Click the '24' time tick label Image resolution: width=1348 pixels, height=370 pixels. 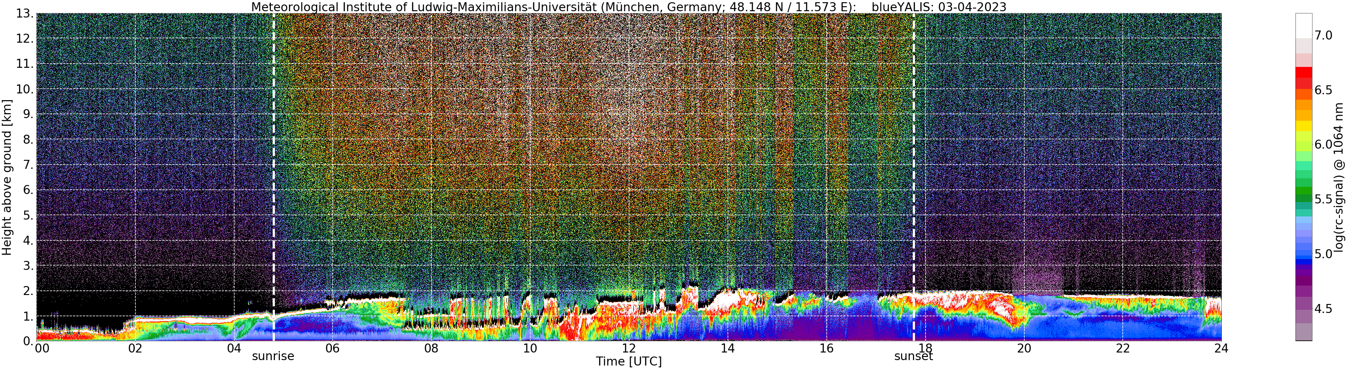tap(1221, 348)
